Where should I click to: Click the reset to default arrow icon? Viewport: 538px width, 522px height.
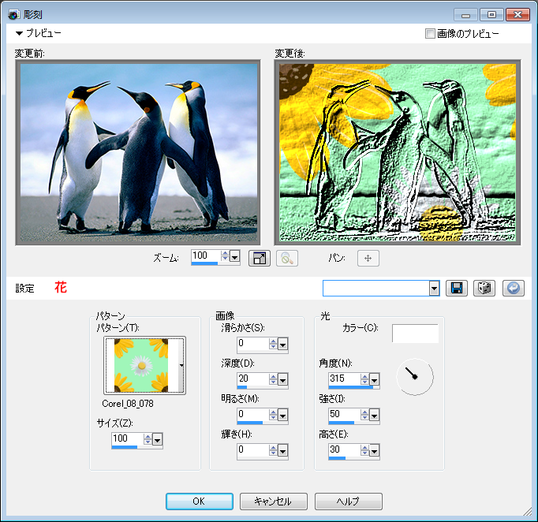tap(512, 288)
